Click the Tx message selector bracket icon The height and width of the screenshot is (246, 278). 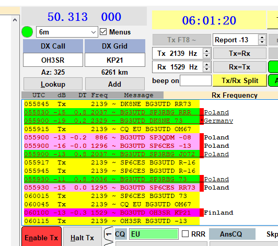(108, 235)
